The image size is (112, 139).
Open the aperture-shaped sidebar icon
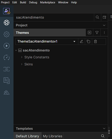pos(6,23)
